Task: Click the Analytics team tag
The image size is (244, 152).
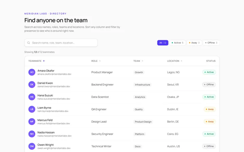Action: click(x=140, y=97)
